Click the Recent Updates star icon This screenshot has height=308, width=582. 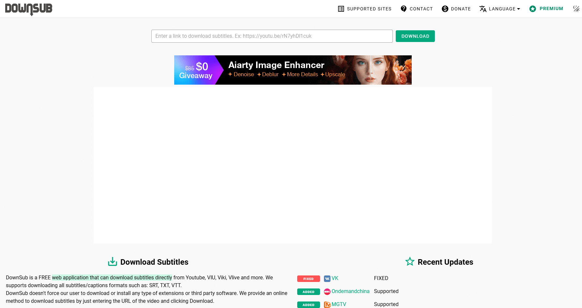(x=410, y=262)
